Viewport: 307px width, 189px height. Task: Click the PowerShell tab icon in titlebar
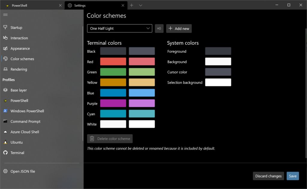pos(7,5)
